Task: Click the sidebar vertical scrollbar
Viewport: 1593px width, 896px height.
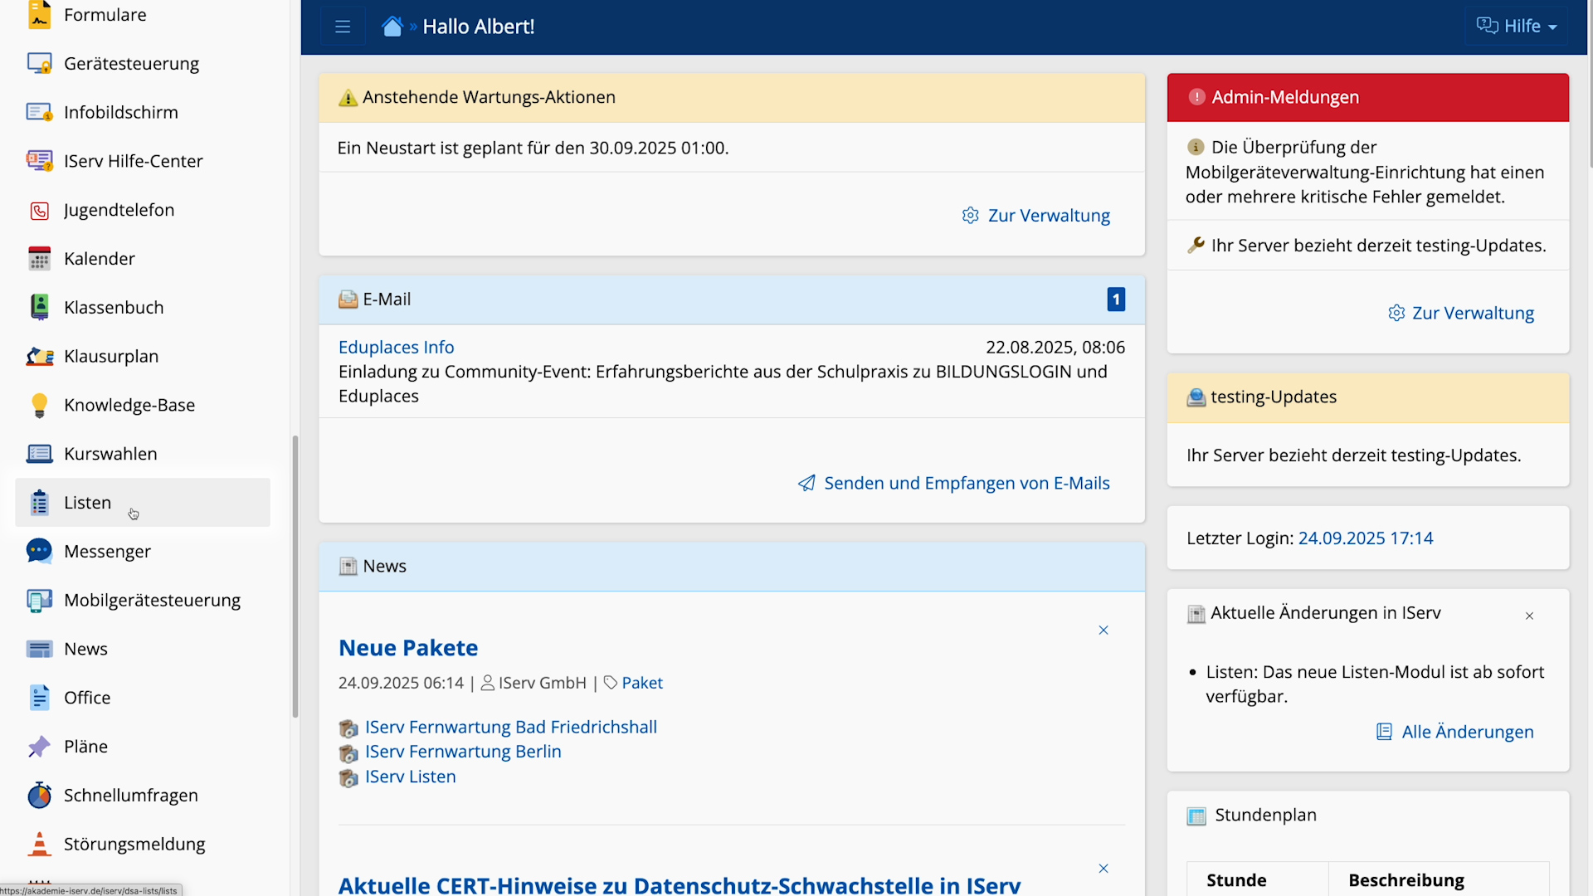Action: 295,577
